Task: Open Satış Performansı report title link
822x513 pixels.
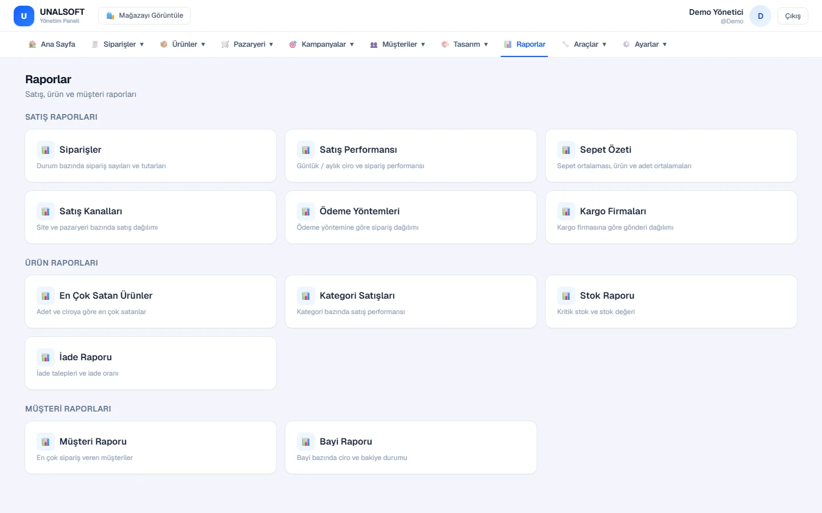Action: 358,150
